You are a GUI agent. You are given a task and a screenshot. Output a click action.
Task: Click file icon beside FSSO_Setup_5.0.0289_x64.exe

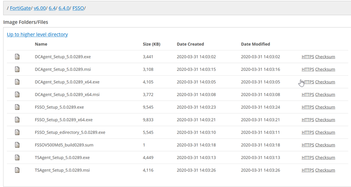tap(17, 120)
